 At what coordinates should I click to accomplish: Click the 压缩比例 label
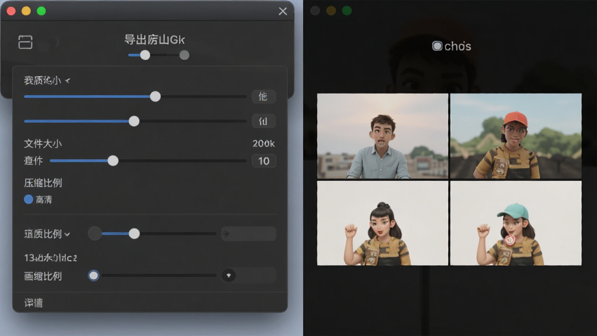click(x=43, y=183)
